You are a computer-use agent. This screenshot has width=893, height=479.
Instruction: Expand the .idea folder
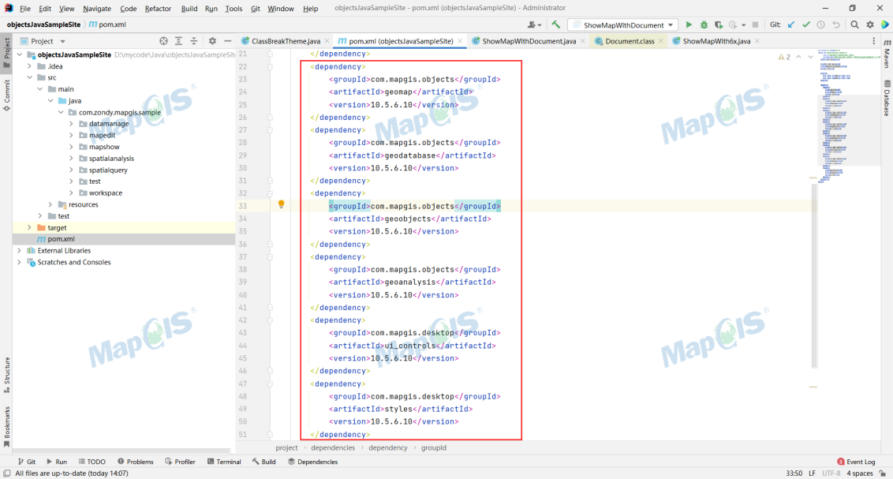tap(30, 66)
